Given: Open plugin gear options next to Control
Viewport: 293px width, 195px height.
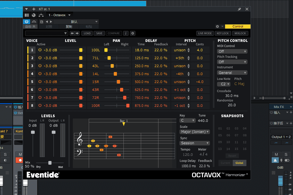Looking at the screenshot, I should tap(217, 26).
